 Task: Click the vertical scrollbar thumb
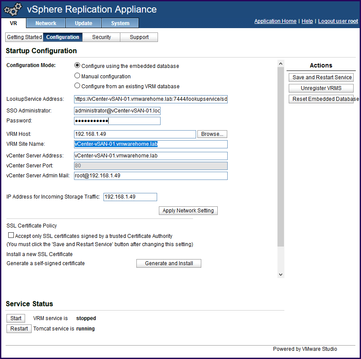tap(280, 157)
